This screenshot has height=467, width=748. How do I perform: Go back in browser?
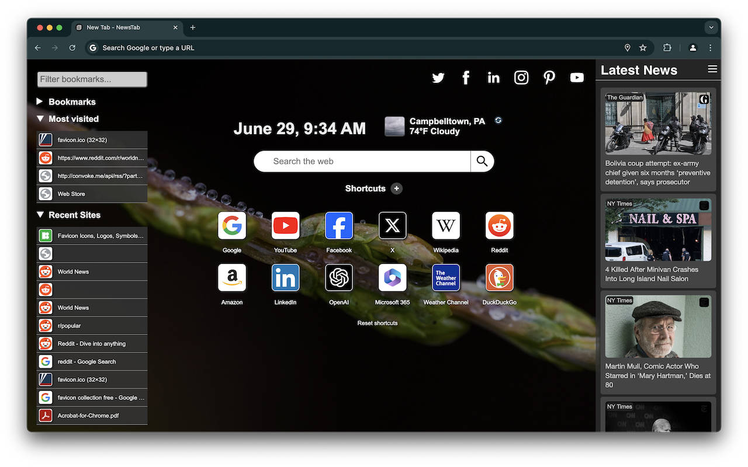38,48
